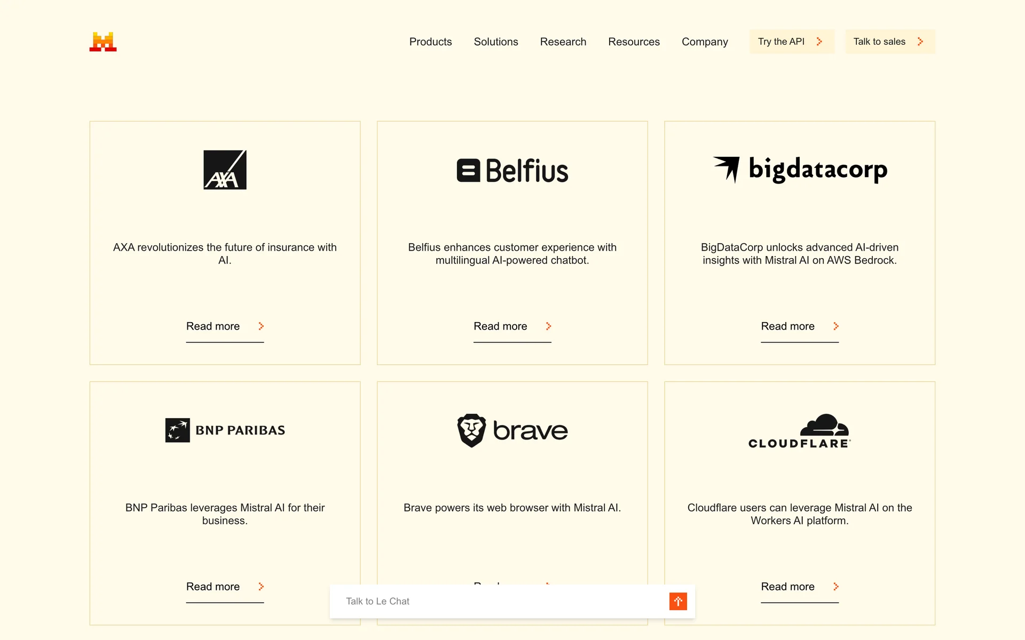Follow Read more under Cloudflare card
Screen dimensions: 1025x640
[799, 587]
